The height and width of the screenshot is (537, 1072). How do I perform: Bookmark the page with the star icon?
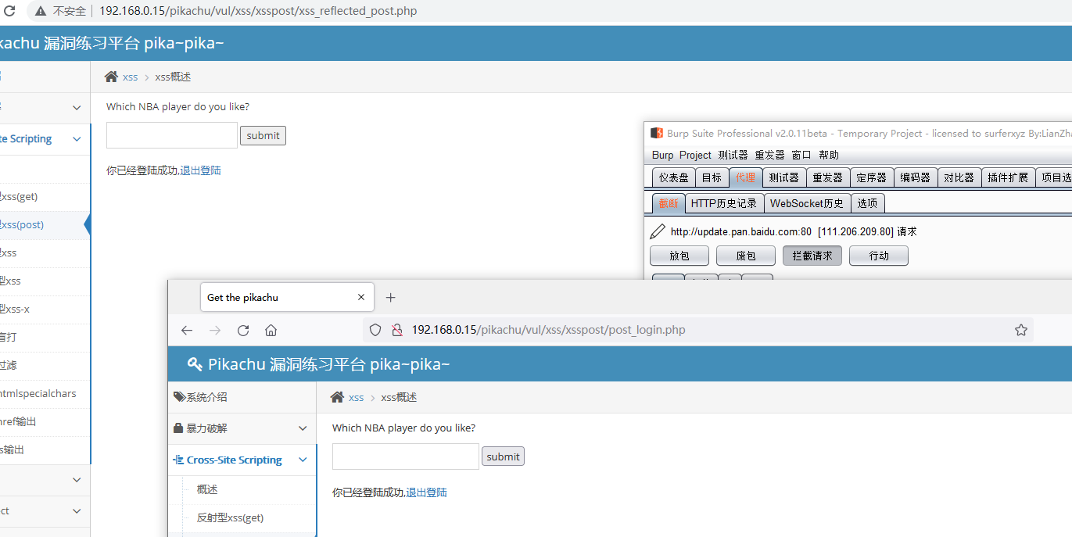1020,330
